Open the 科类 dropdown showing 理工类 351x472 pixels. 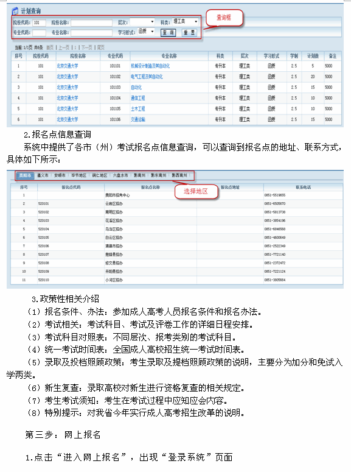[x=186, y=21]
